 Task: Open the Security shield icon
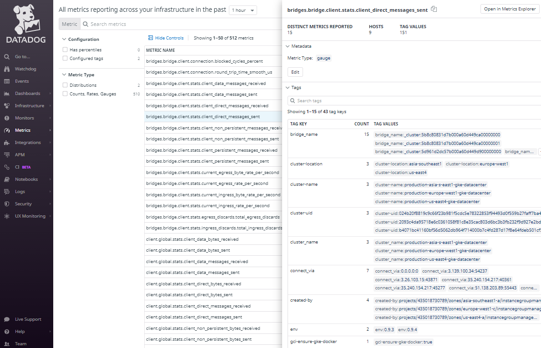(7, 204)
